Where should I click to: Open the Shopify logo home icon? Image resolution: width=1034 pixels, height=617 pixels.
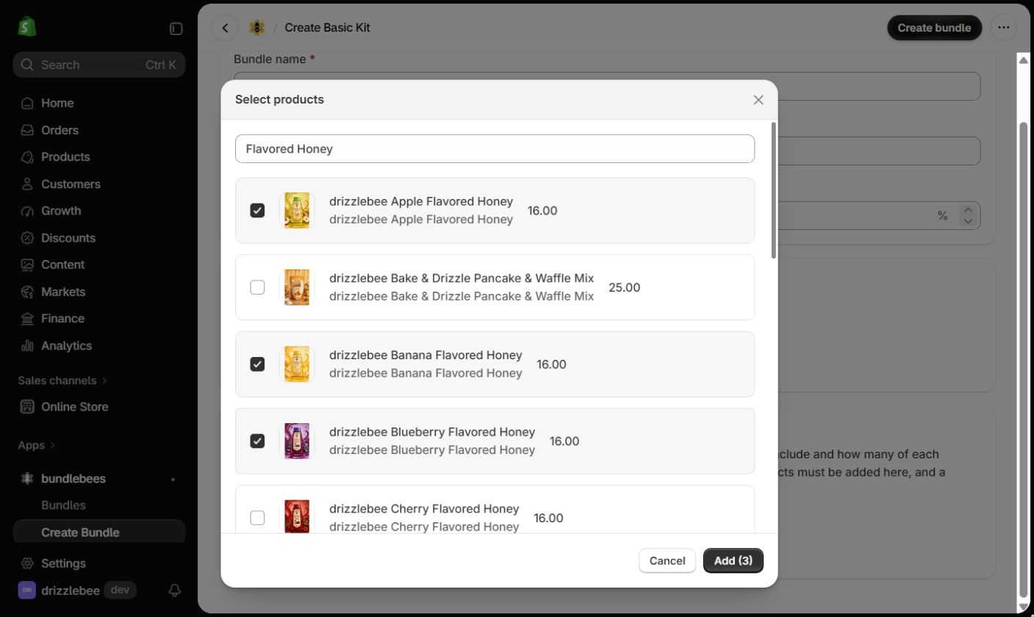coord(27,28)
